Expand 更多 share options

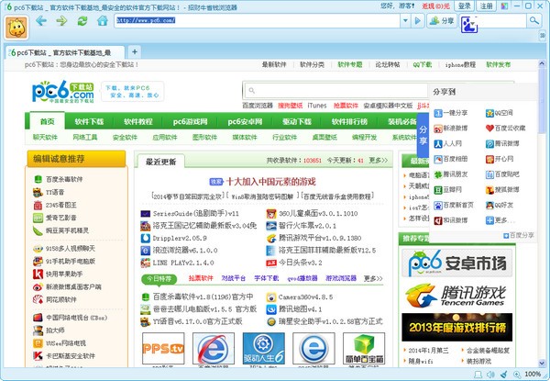pos(500,220)
